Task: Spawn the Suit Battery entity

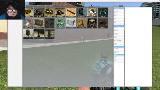Action: (x=103, y=23)
